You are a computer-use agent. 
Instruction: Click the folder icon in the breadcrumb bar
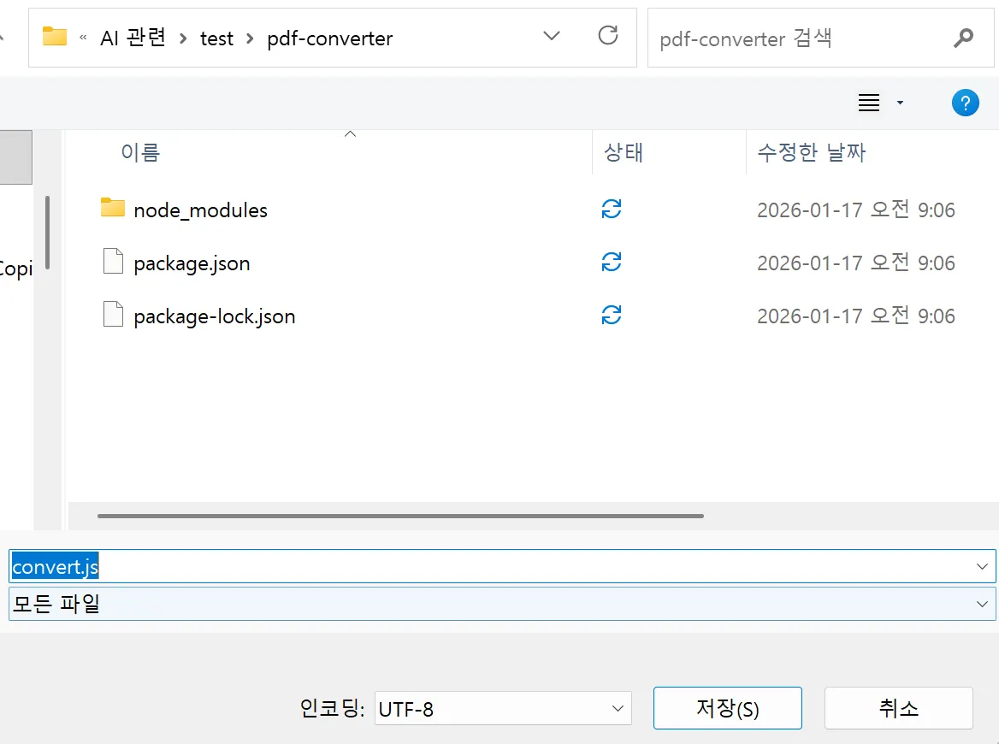click(x=55, y=37)
